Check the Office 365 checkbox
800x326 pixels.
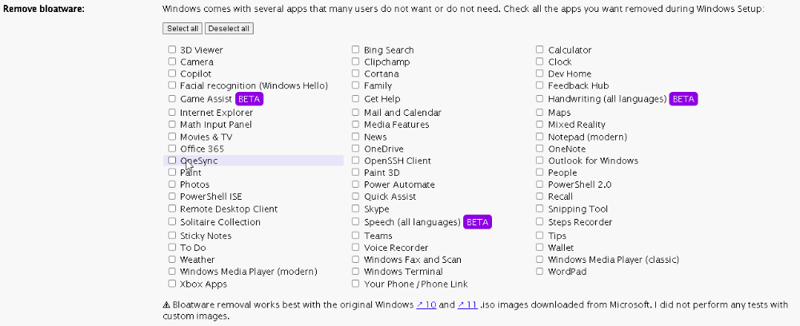coord(172,149)
